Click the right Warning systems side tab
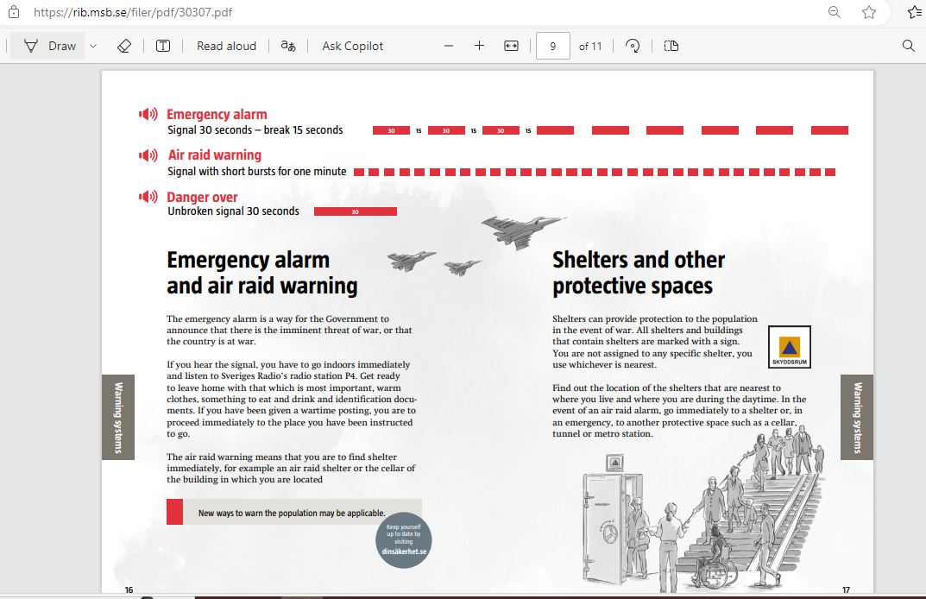 (x=857, y=417)
